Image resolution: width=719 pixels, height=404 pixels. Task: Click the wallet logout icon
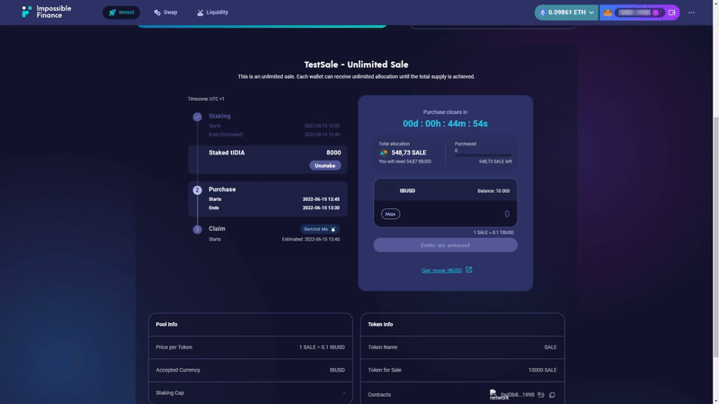(672, 13)
